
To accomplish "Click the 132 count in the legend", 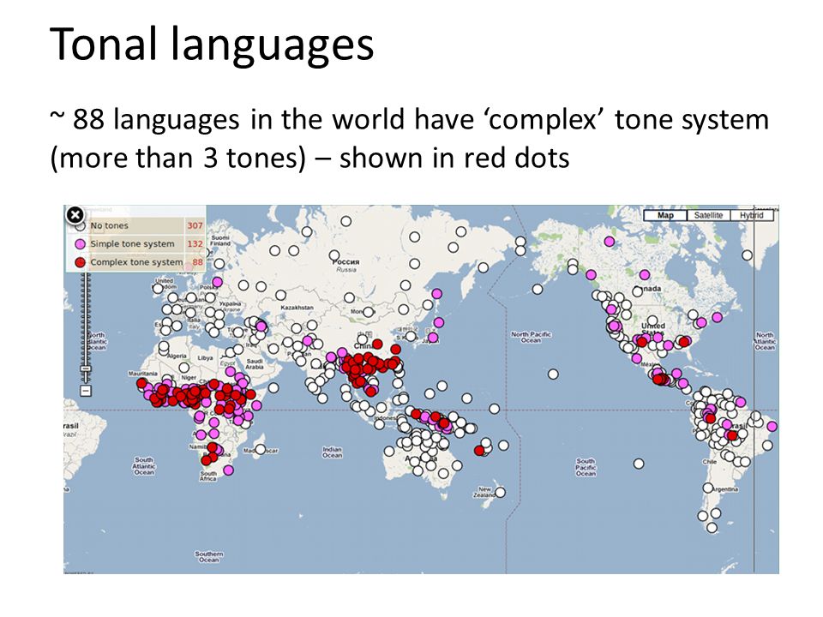I will point(195,244).
